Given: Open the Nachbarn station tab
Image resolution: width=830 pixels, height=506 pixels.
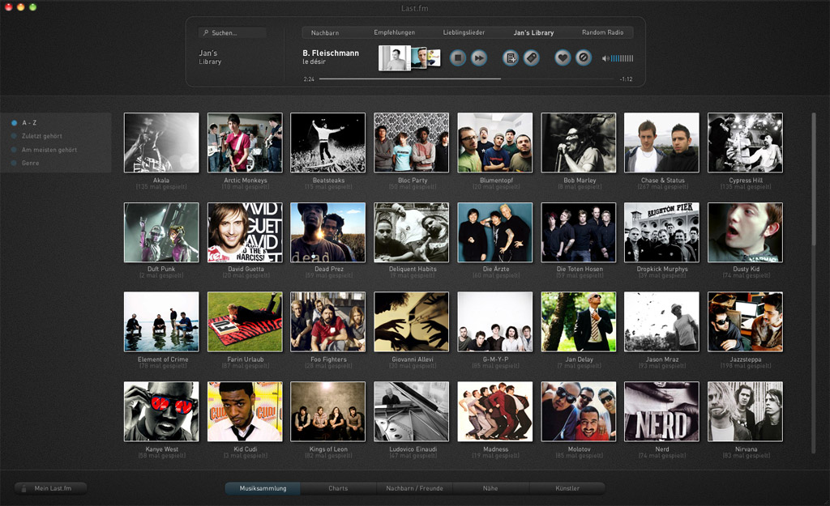Looking at the screenshot, I should pyautogui.click(x=325, y=32).
